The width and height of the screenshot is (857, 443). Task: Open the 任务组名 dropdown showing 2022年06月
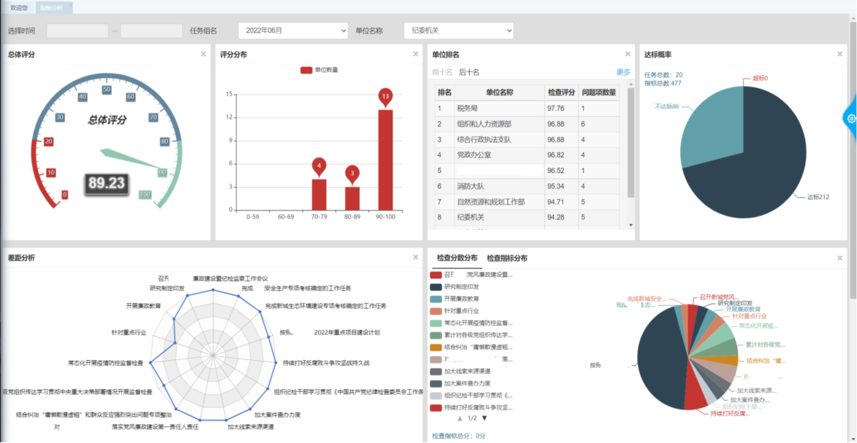point(293,30)
